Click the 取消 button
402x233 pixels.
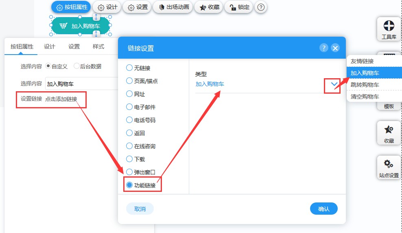[x=140, y=209]
